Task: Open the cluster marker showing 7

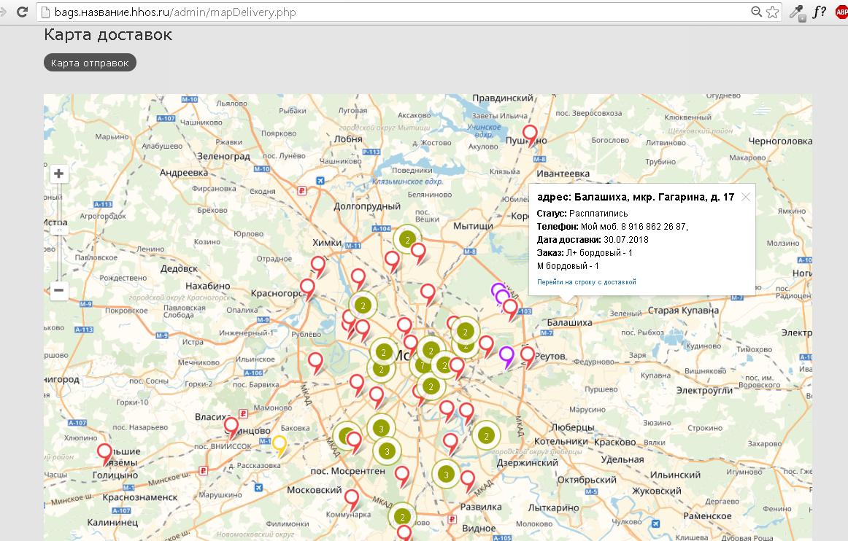Action: 423,366
